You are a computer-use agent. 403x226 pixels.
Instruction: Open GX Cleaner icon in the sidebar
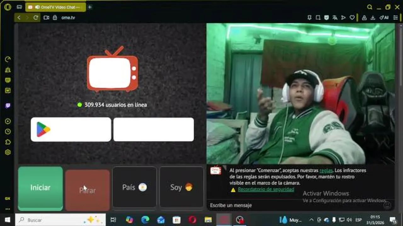pyautogui.click(x=8, y=70)
